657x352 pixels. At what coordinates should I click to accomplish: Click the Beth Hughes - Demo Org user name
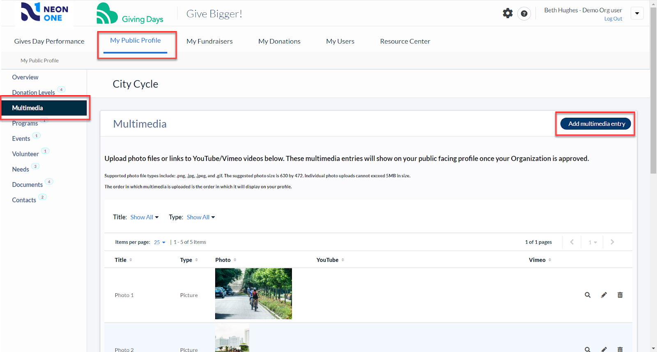point(583,10)
